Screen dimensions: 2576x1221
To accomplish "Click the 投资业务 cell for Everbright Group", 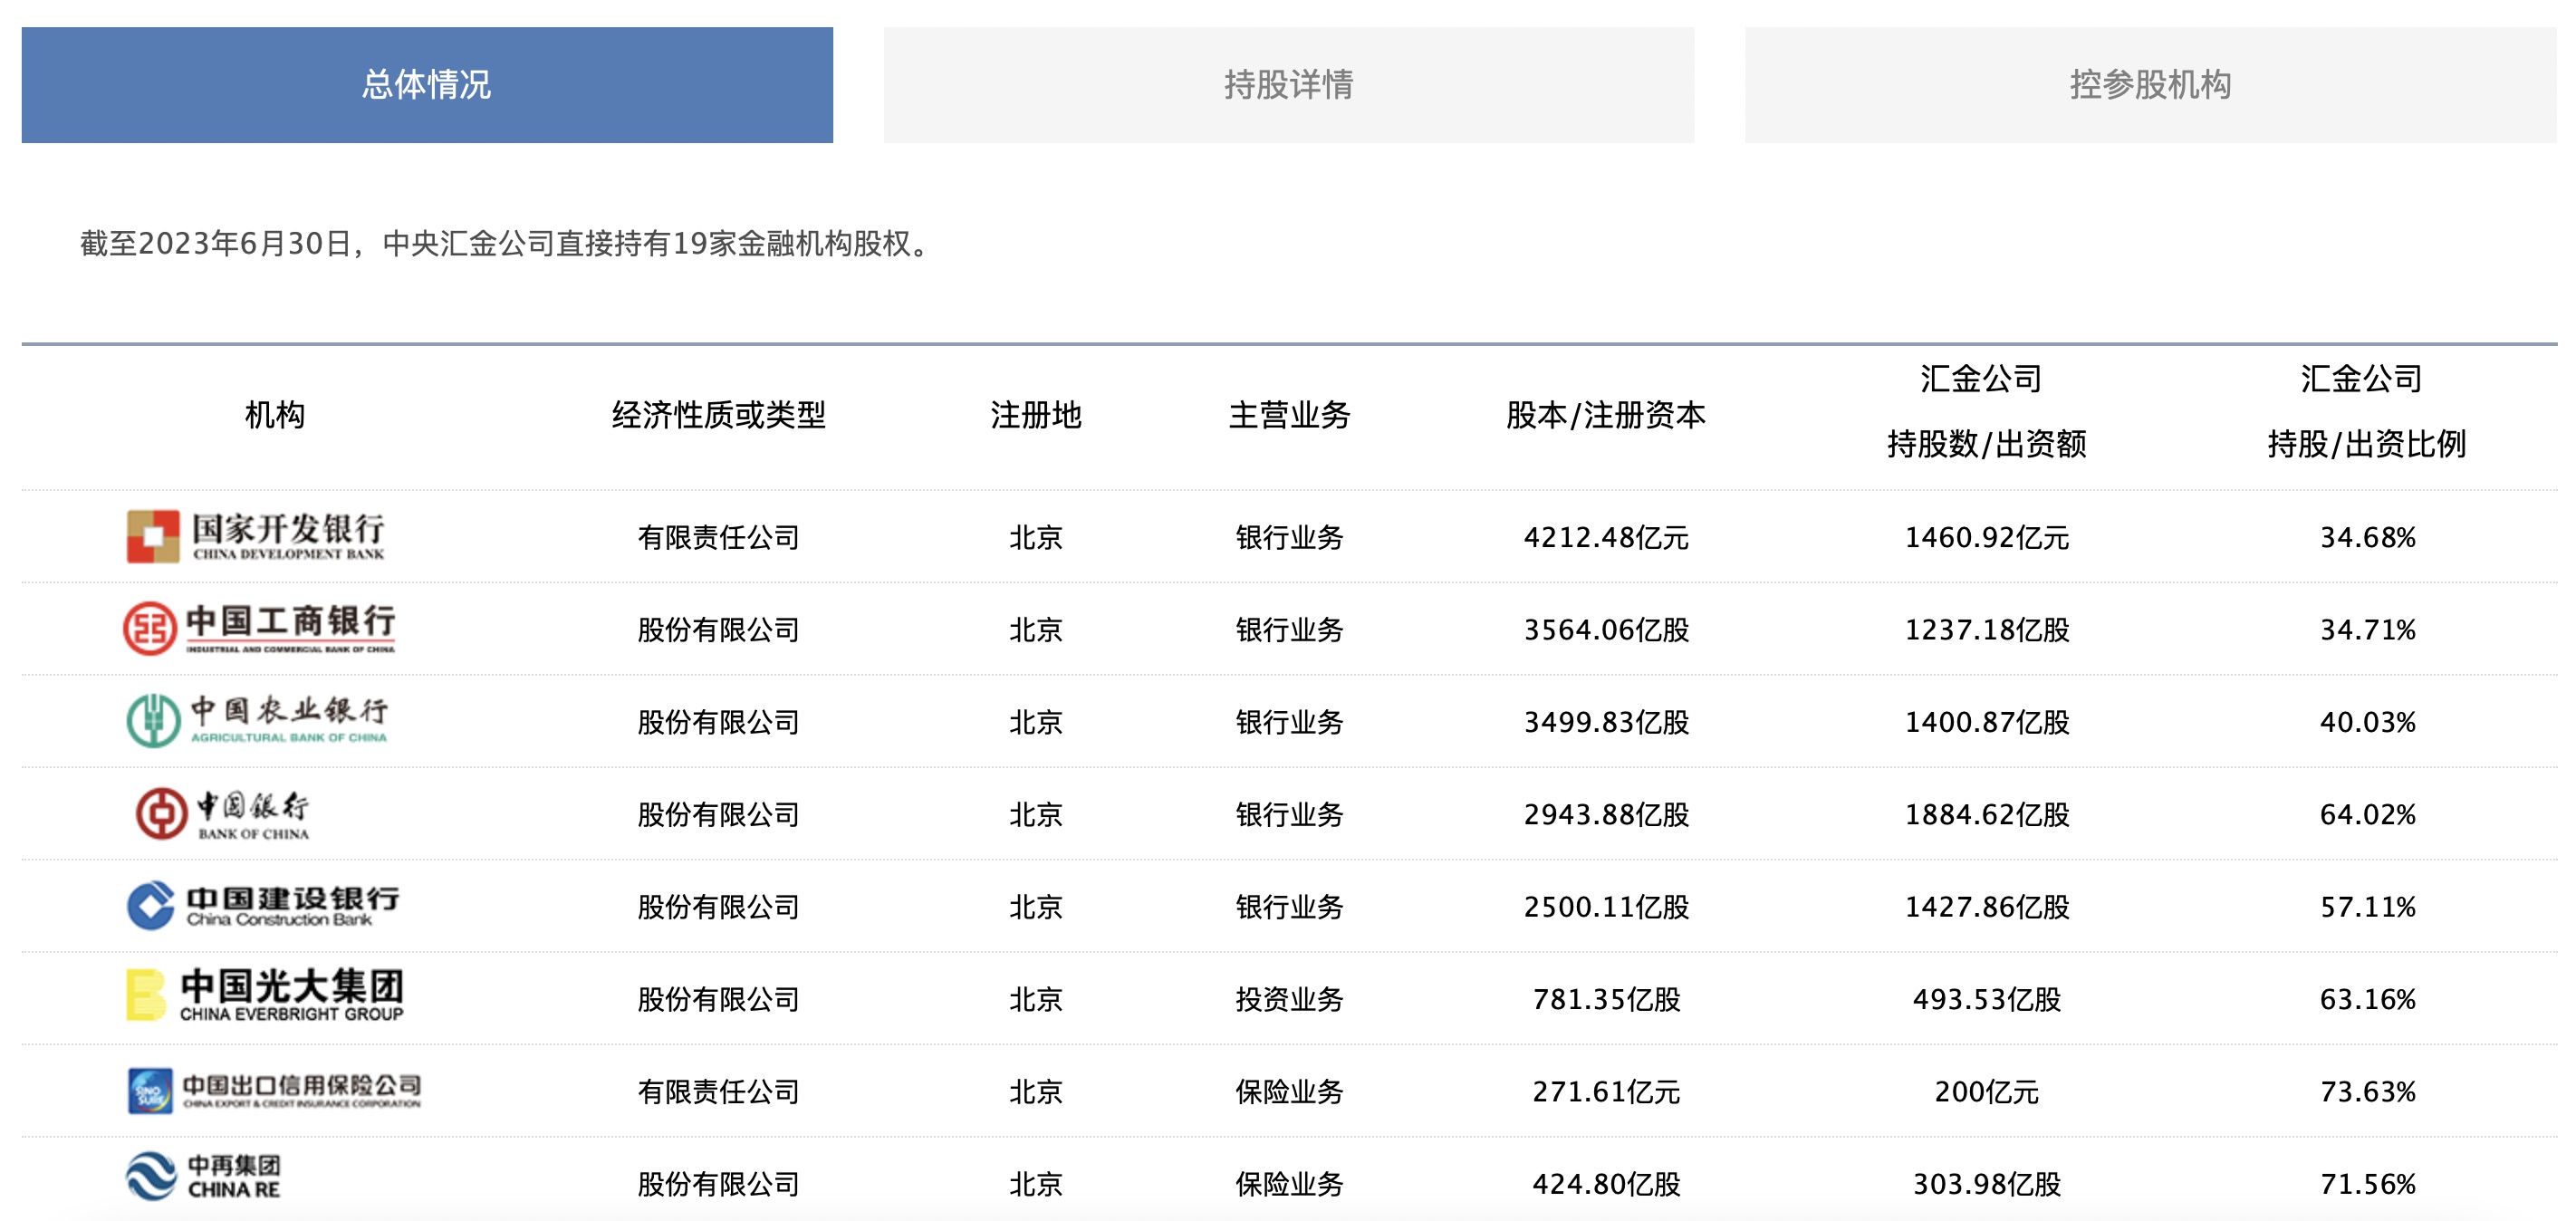I will click(1289, 999).
